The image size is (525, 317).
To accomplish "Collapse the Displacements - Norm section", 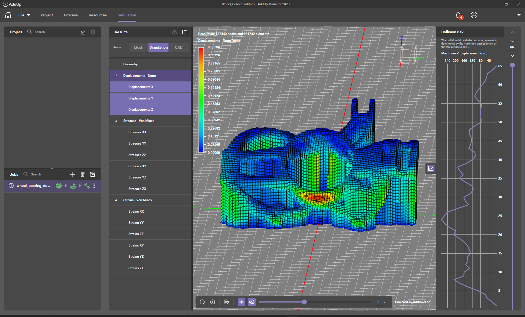I will [116, 75].
